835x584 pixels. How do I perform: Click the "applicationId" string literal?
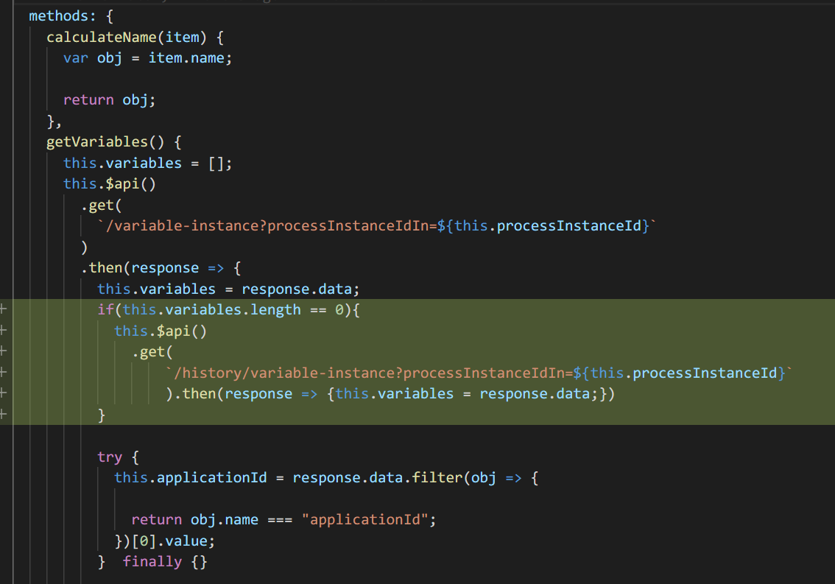click(x=364, y=520)
